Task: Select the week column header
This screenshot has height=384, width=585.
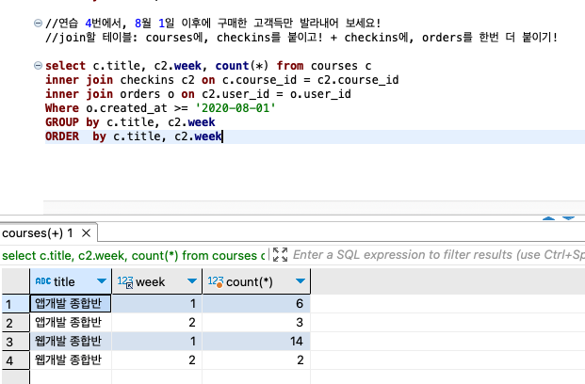Action: [x=157, y=281]
